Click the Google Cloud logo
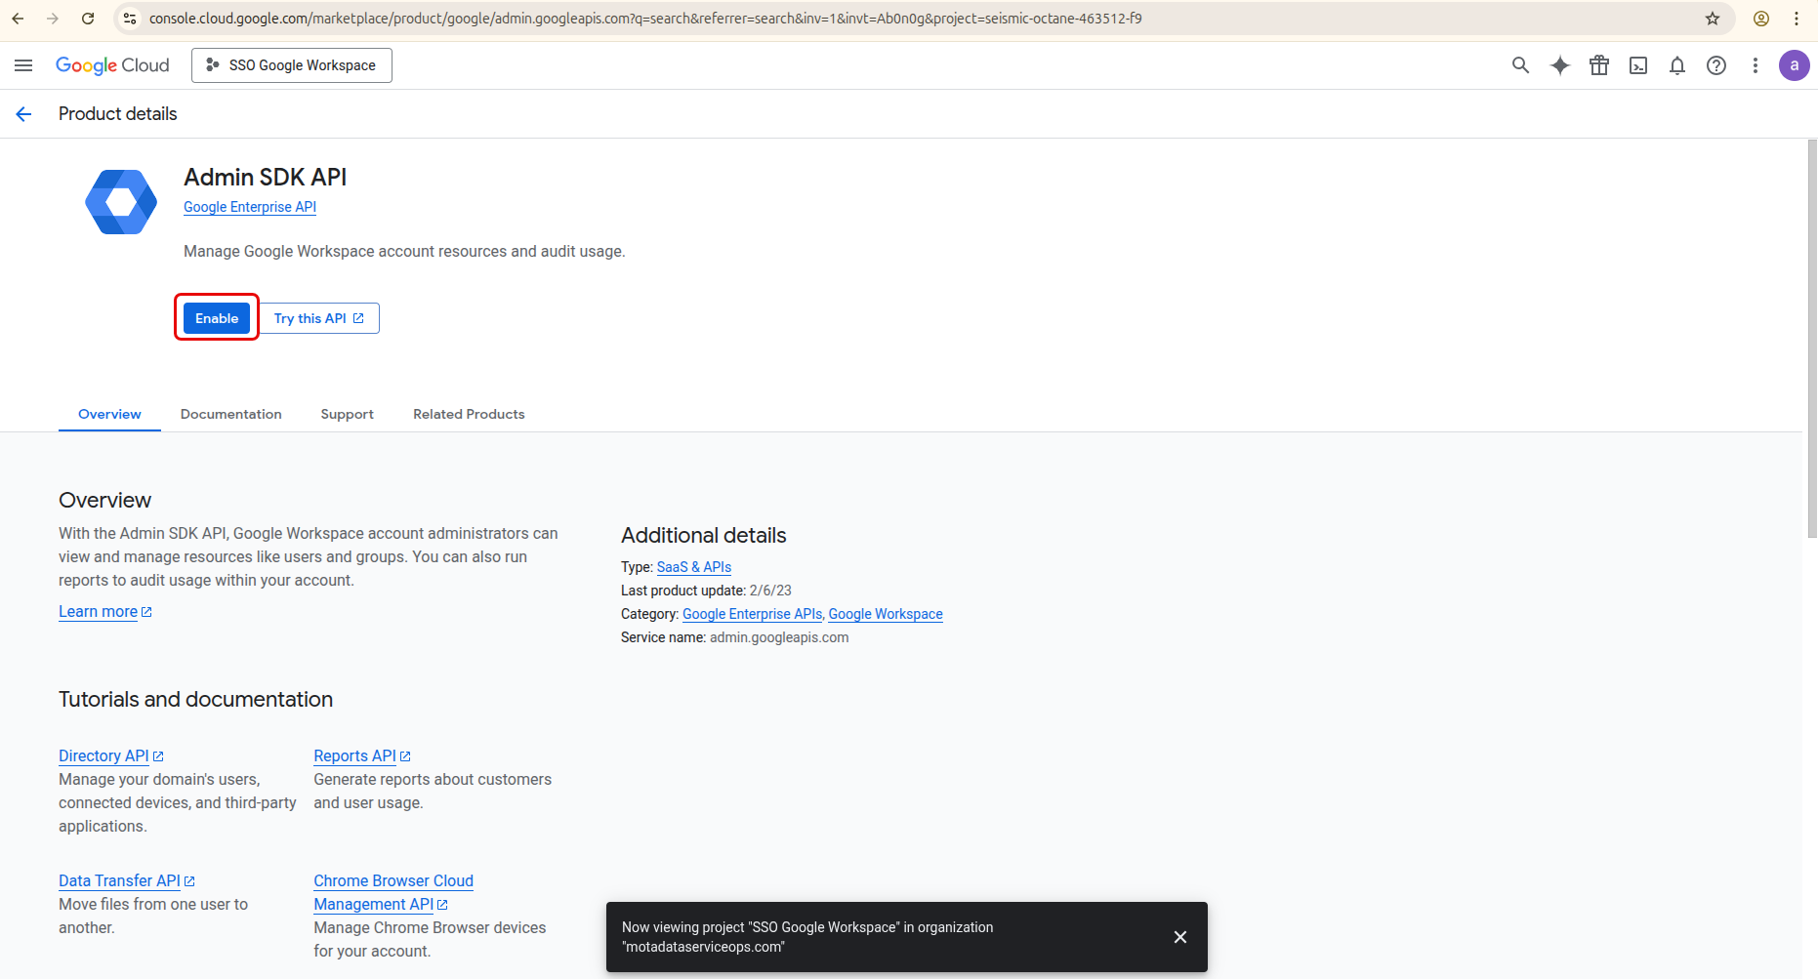 (112, 65)
